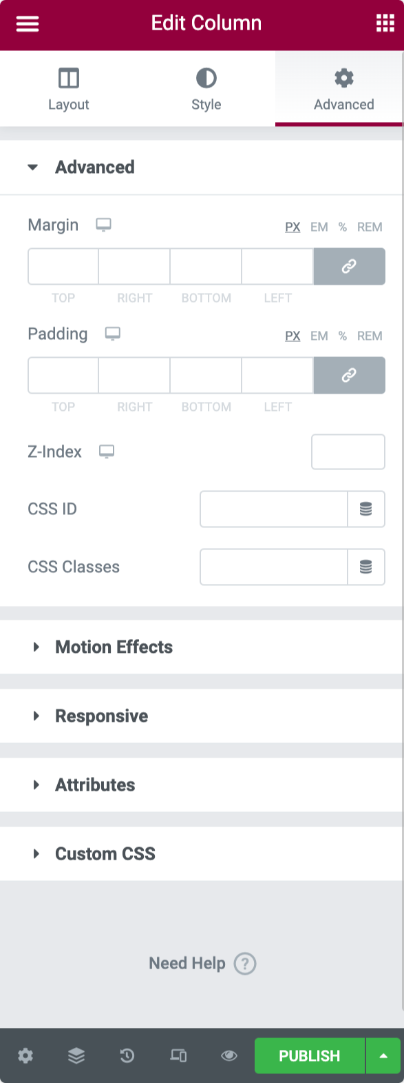Screen dimensions: 404x1083
Task: Click the dynamic tags icon beside CSS ID
Action: [365, 509]
